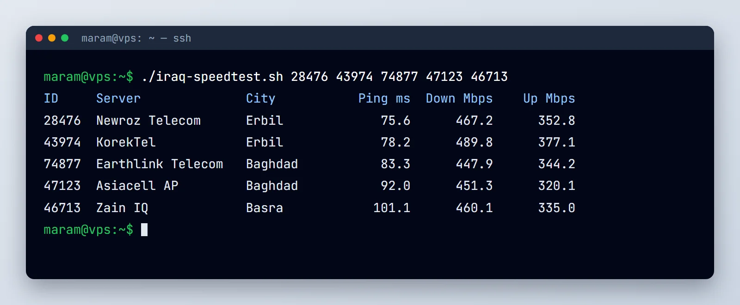Click 'Baghdad' in the Earthlink Telecom row
The image size is (740, 305).
click(272, 164)
